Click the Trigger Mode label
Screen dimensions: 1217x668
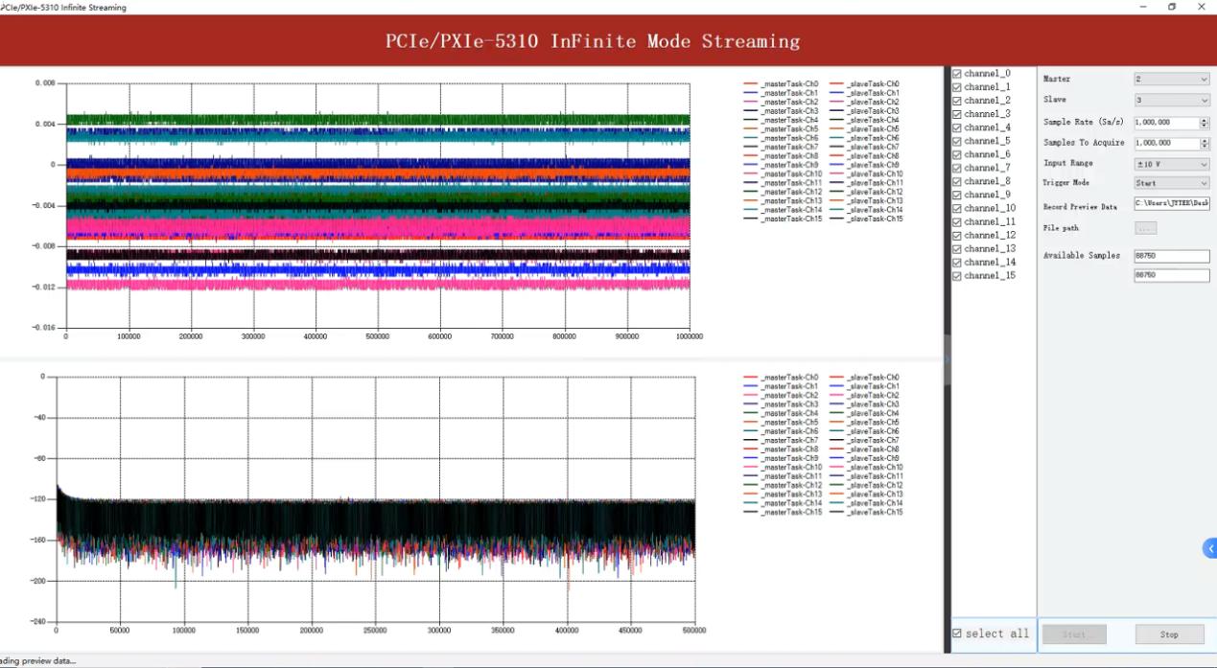tap(1065, 183)
